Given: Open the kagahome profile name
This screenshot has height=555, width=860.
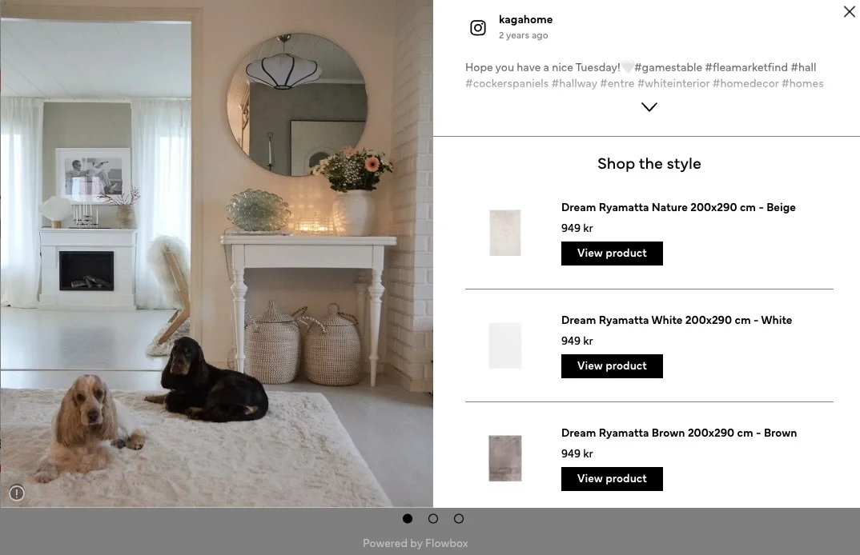Looking at the screenshot, I should coord(525,20).
